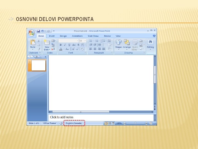Click Decrease List Level icon

[x=91, y=45]
